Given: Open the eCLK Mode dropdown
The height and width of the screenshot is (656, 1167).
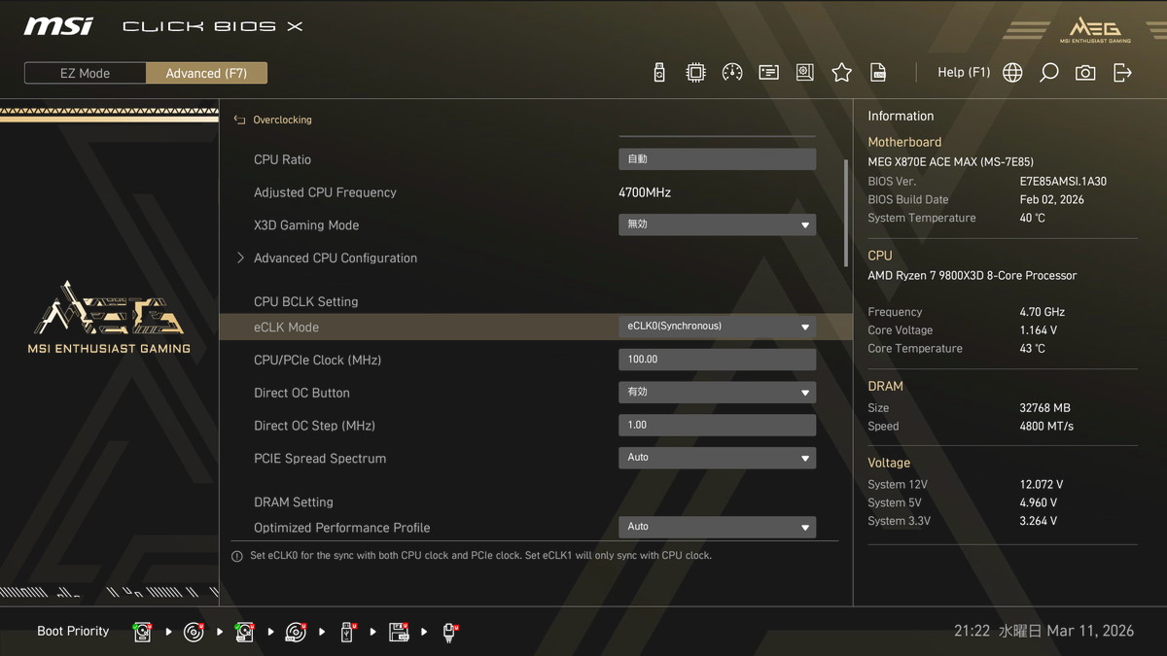Looking at the screenshot, I should click(717, 327).
